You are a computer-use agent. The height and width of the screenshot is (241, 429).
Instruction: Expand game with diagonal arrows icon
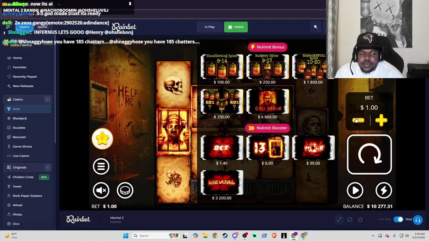[x=339, y=220]
